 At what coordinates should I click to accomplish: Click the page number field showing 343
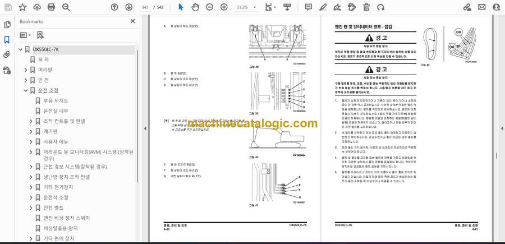tap(145, 7)
